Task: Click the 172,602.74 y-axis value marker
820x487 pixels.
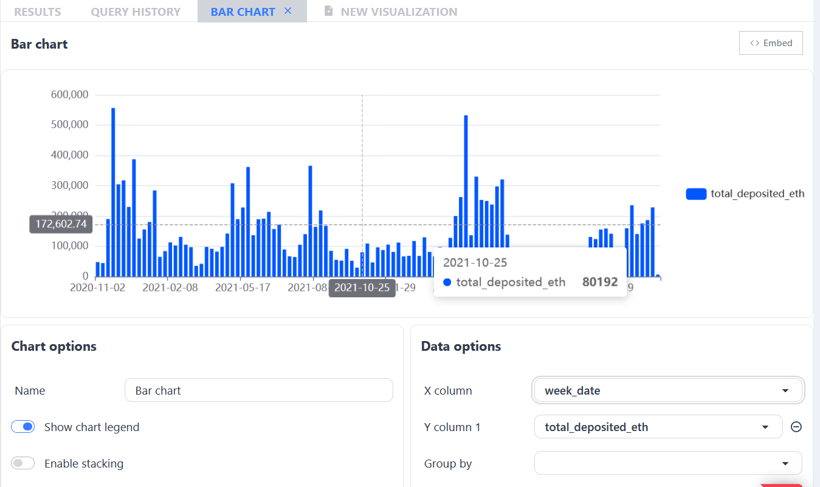Action: pos(61,224)
